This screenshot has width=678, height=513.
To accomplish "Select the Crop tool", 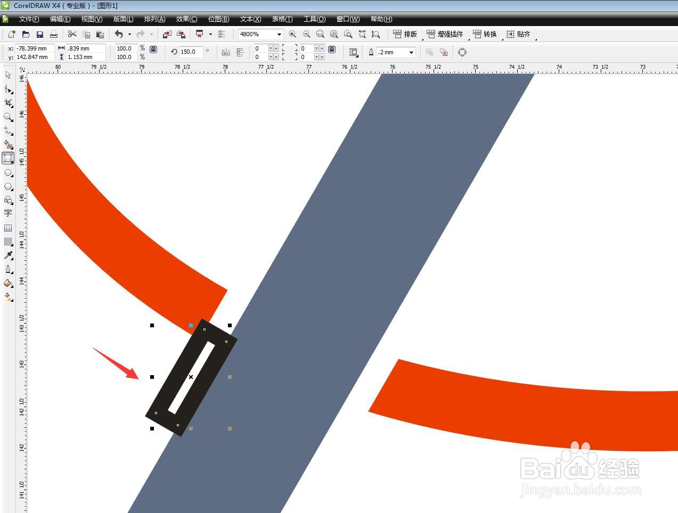I will [x=8, y=103].
